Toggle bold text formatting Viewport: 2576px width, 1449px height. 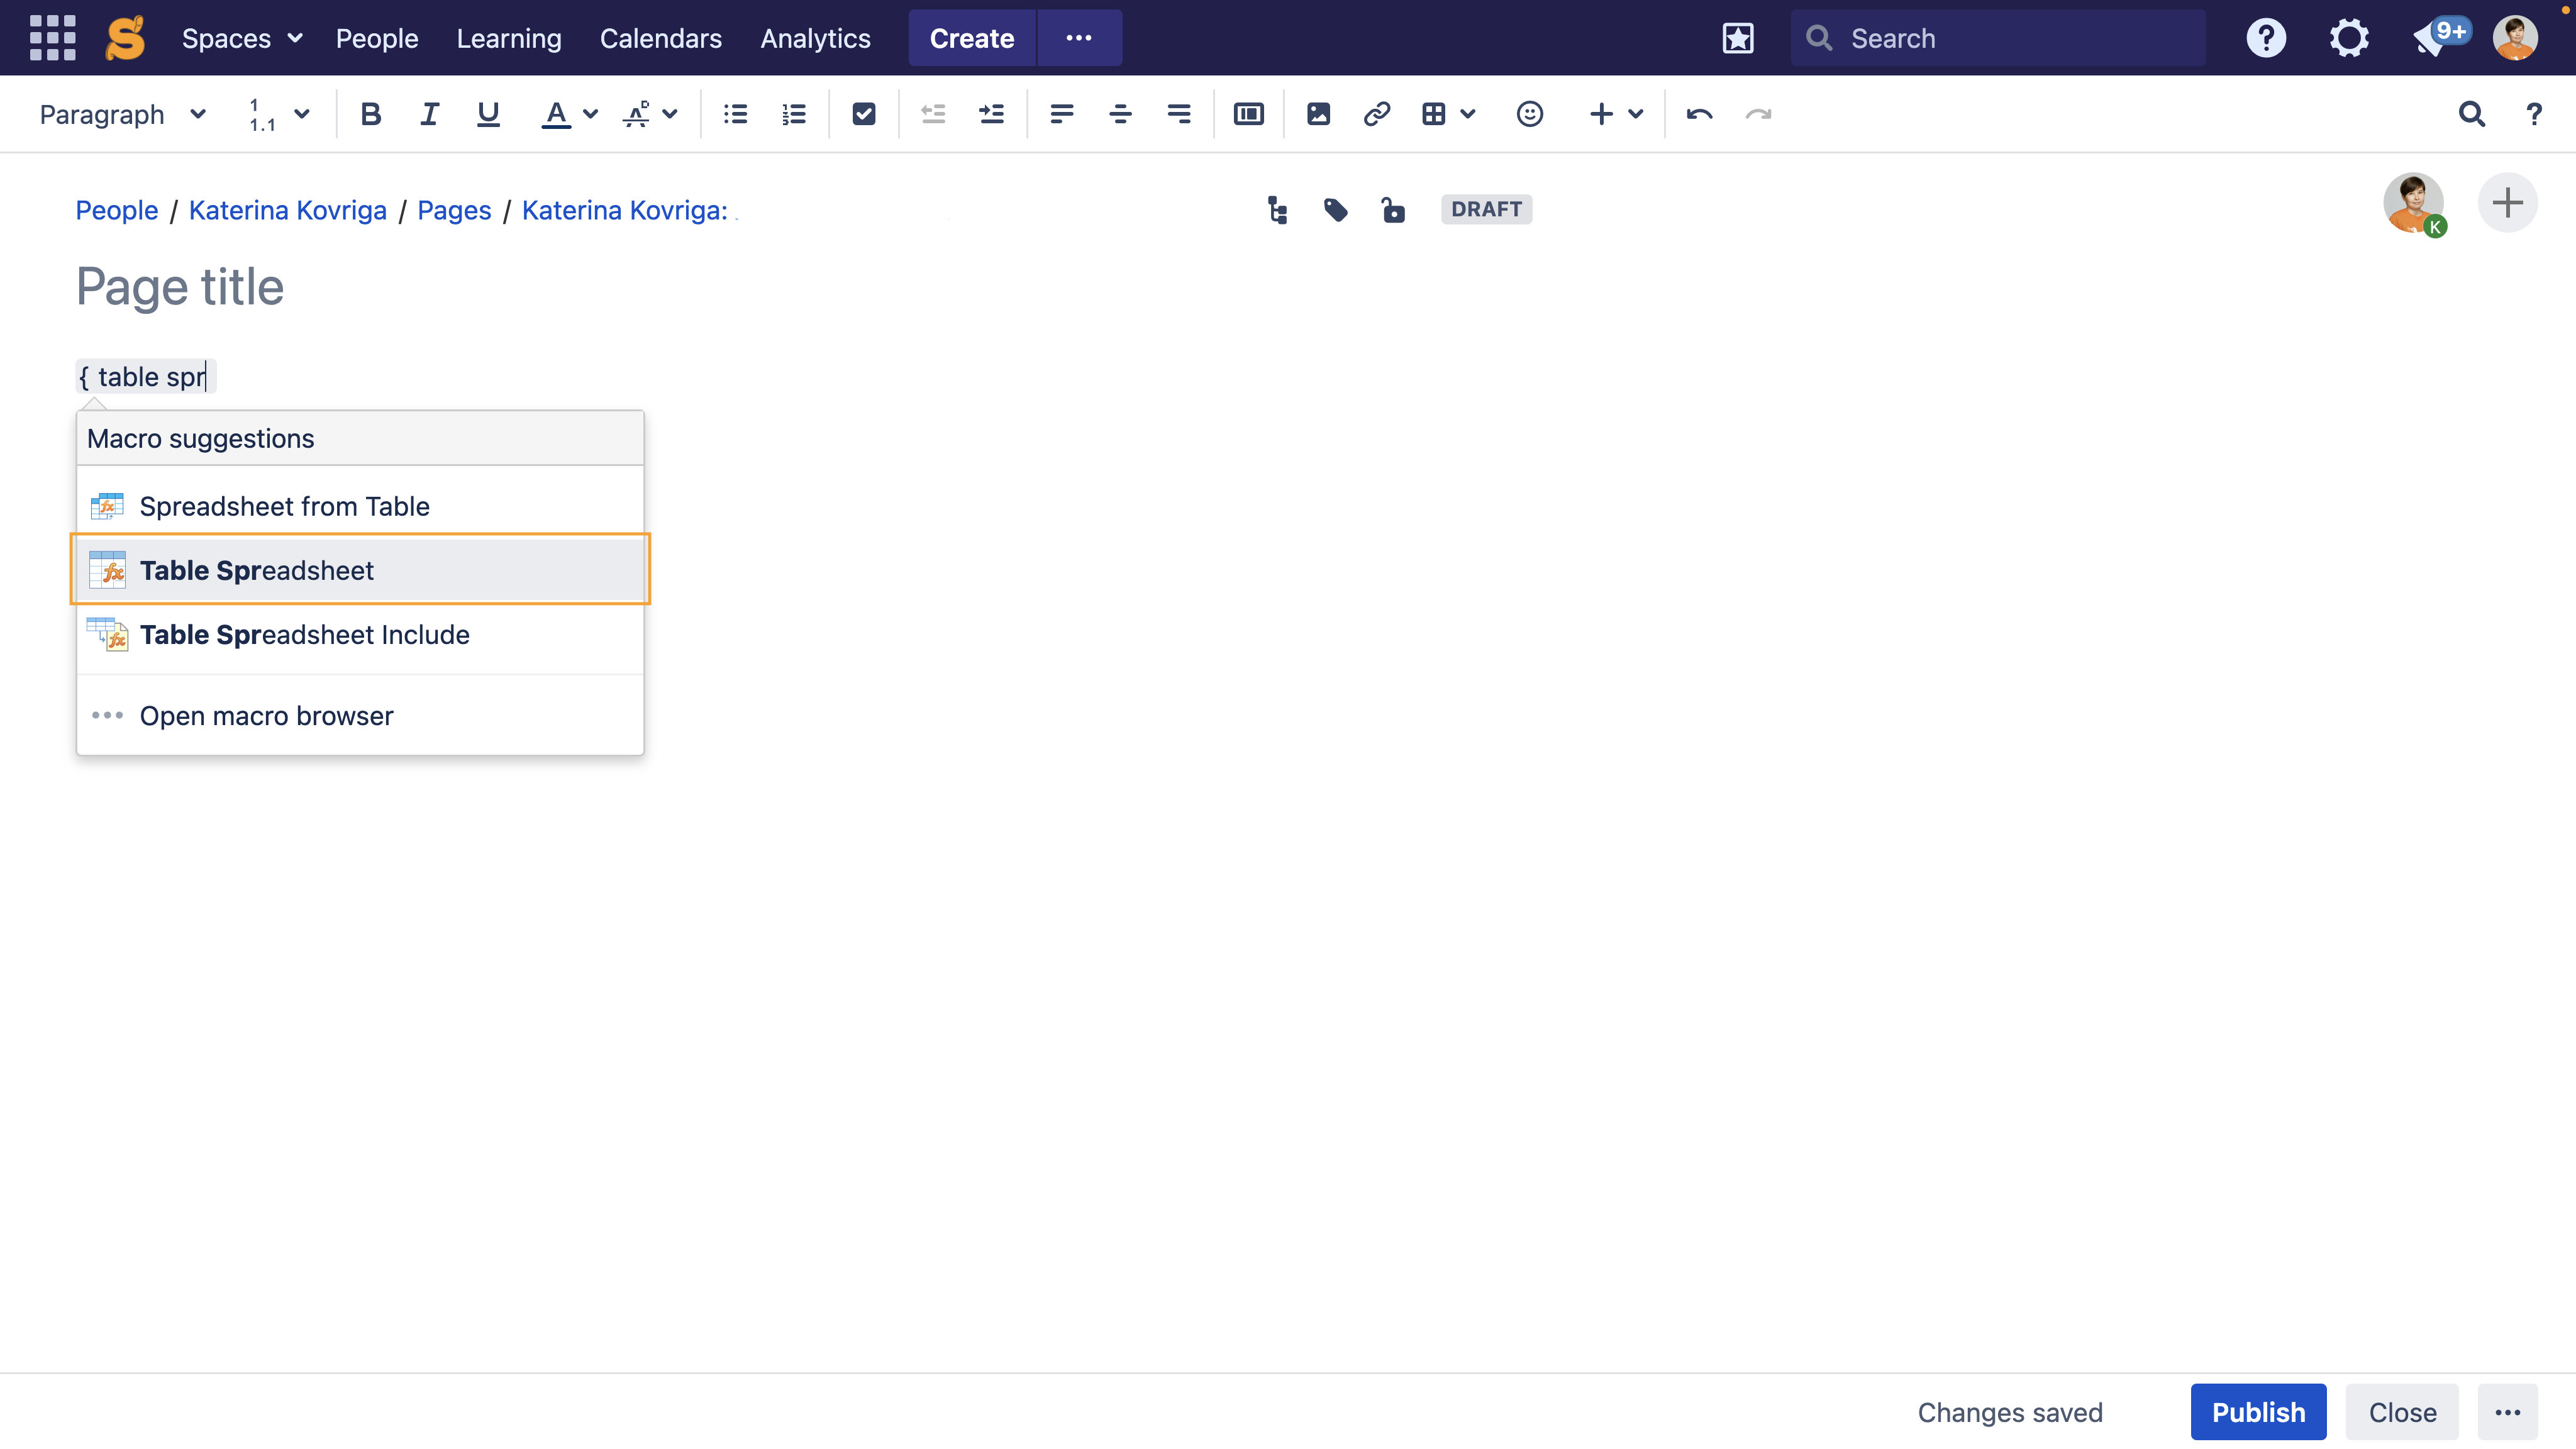pos(370,114)
